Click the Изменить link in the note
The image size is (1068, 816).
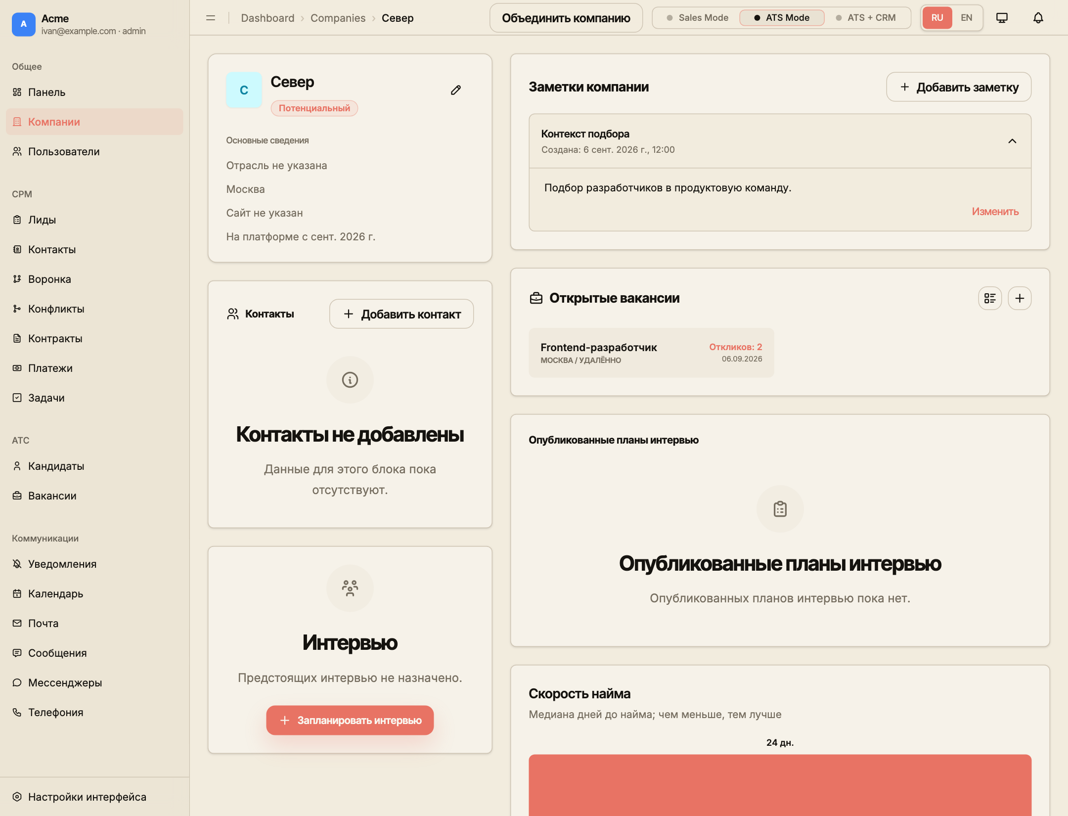(995, 212)
